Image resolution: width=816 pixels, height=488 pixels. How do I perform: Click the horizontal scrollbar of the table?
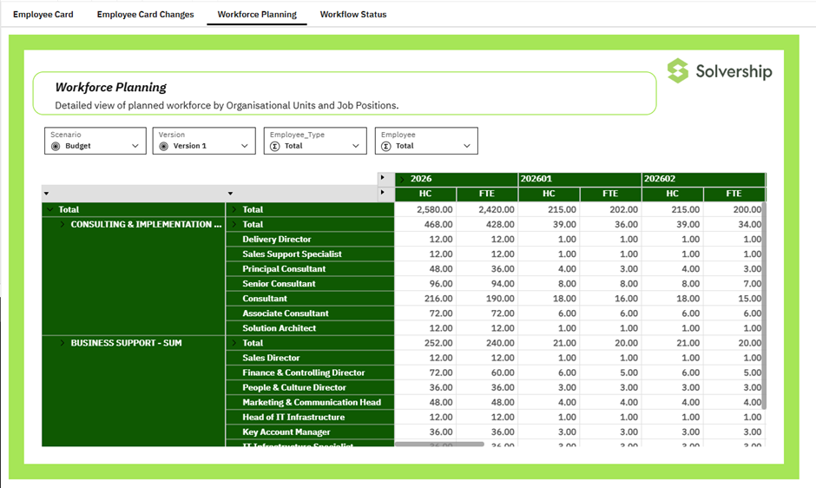439,445
